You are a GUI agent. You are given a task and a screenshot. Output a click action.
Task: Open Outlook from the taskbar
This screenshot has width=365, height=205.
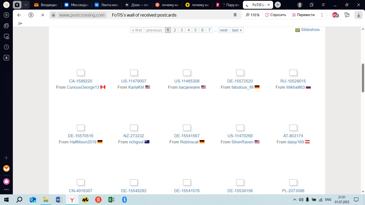tap(33, 200)
